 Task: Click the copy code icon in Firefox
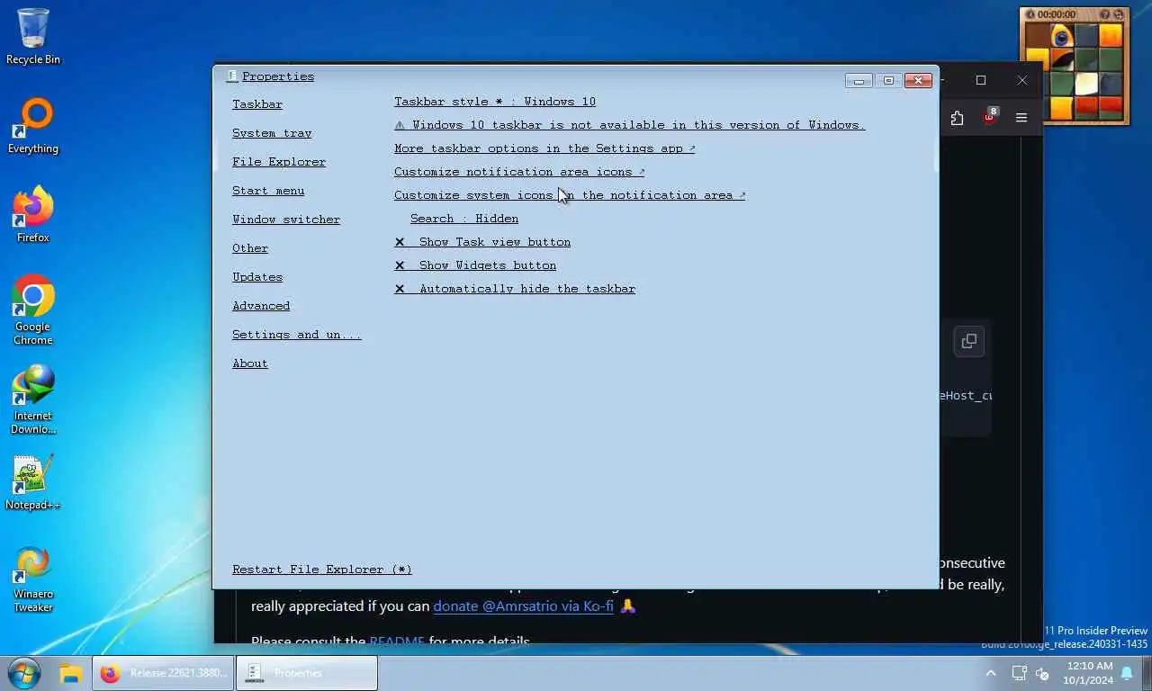969,341
